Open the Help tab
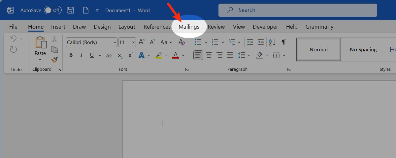Image resolution: width=396 pixels, height=158 pixels. point(292,27)
